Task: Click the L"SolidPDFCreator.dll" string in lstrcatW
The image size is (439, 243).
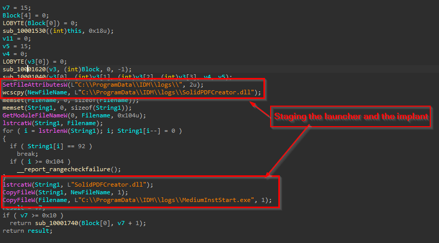Action: [x=107, y=185]
